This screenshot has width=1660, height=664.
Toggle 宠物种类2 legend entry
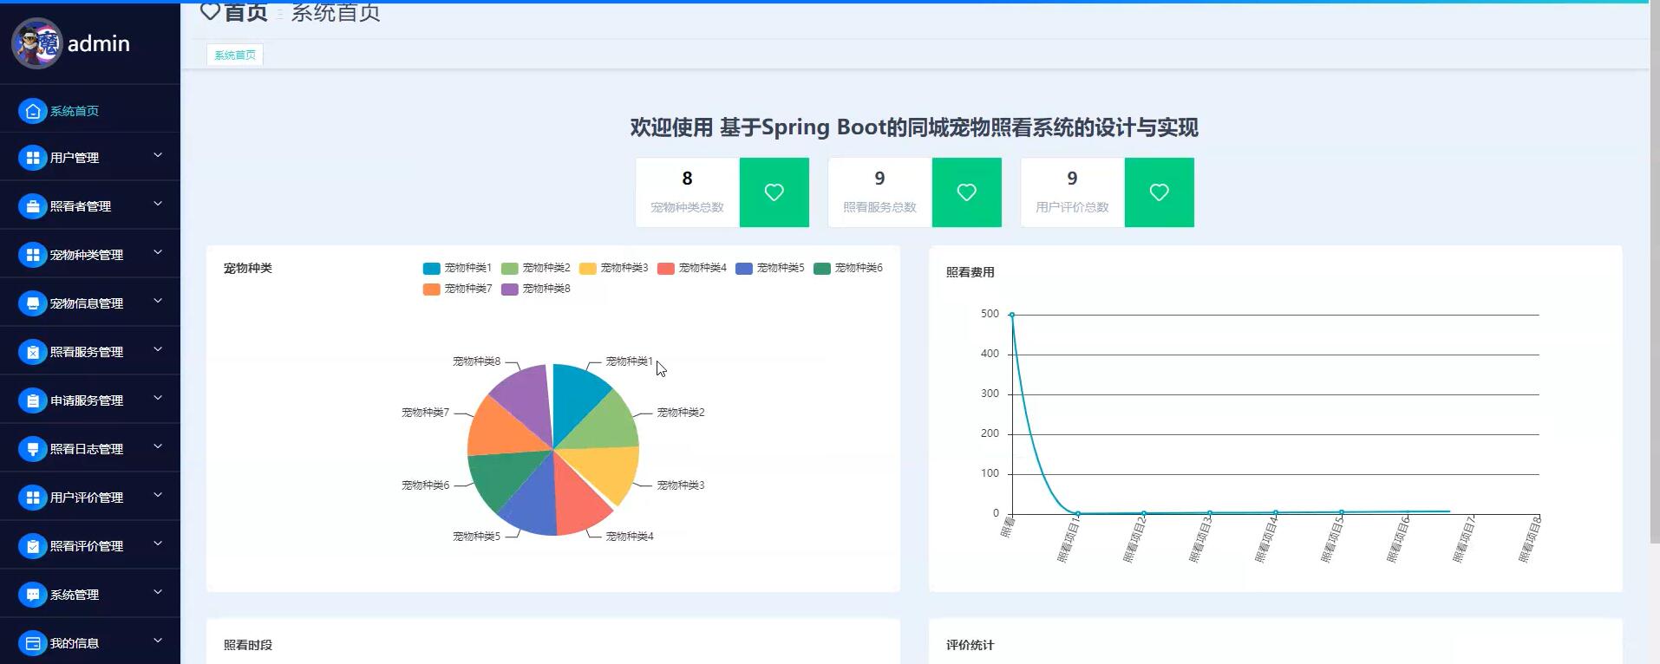535,268
